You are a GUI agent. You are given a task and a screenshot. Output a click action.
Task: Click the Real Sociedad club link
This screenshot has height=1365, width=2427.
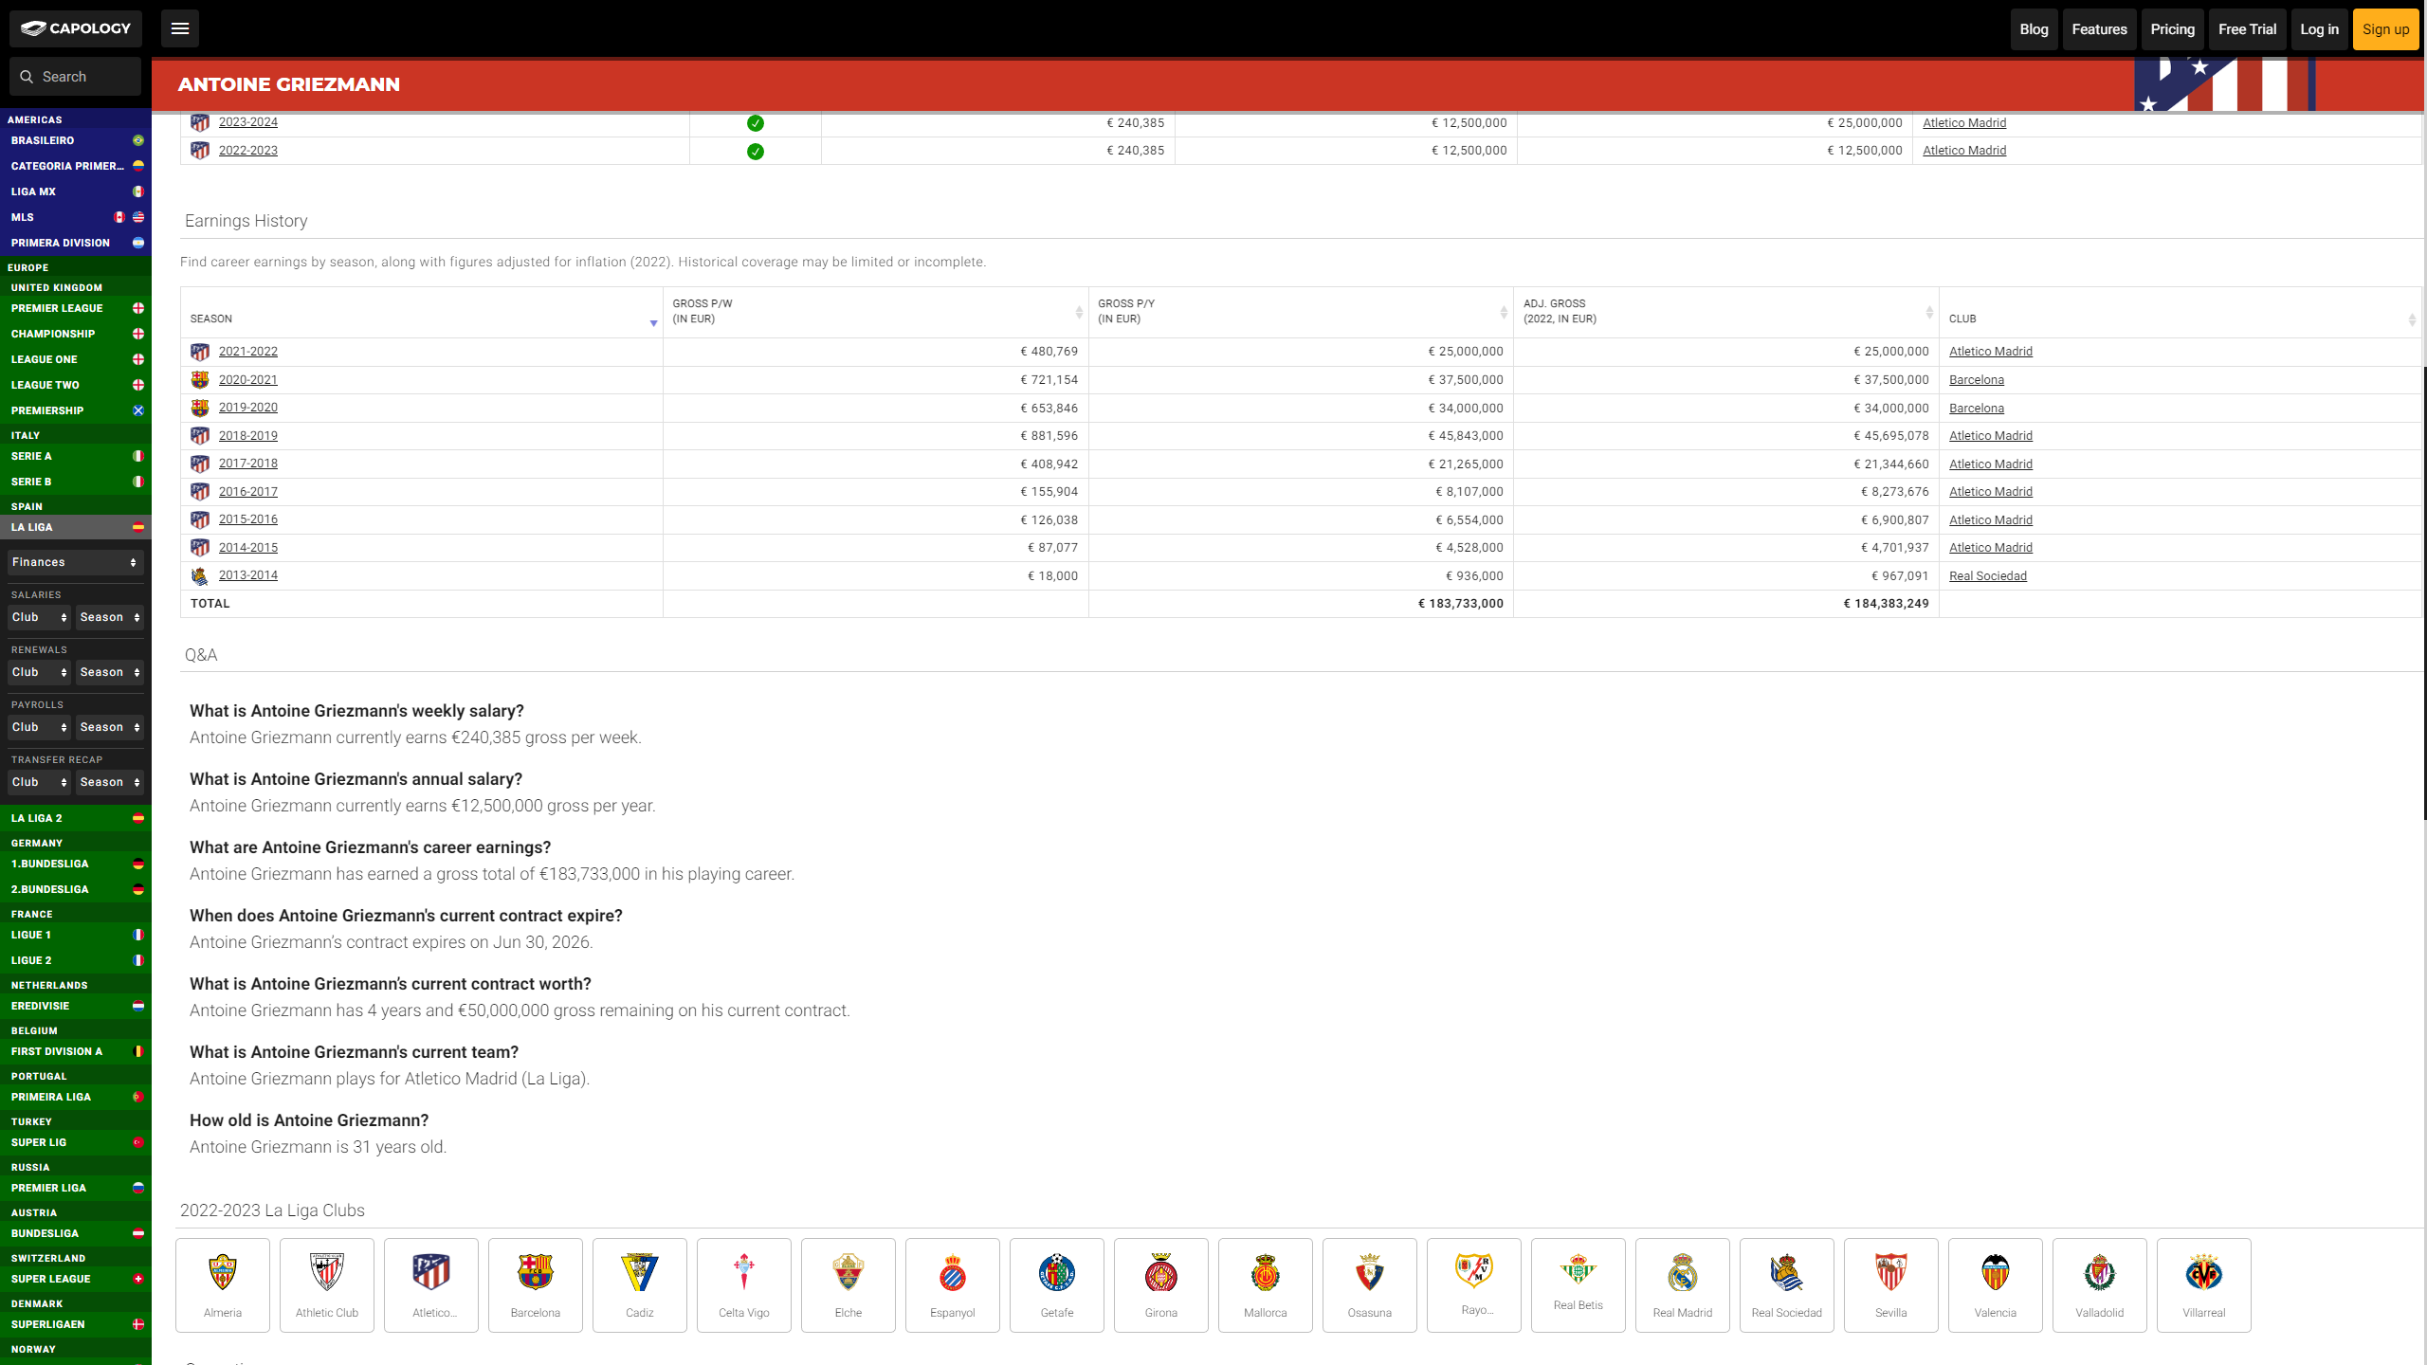1988,576
